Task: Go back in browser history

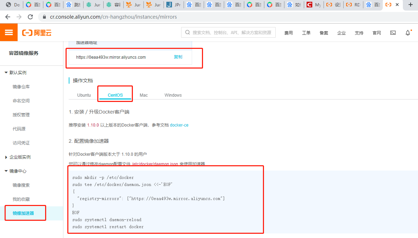Action: [8, 17]
